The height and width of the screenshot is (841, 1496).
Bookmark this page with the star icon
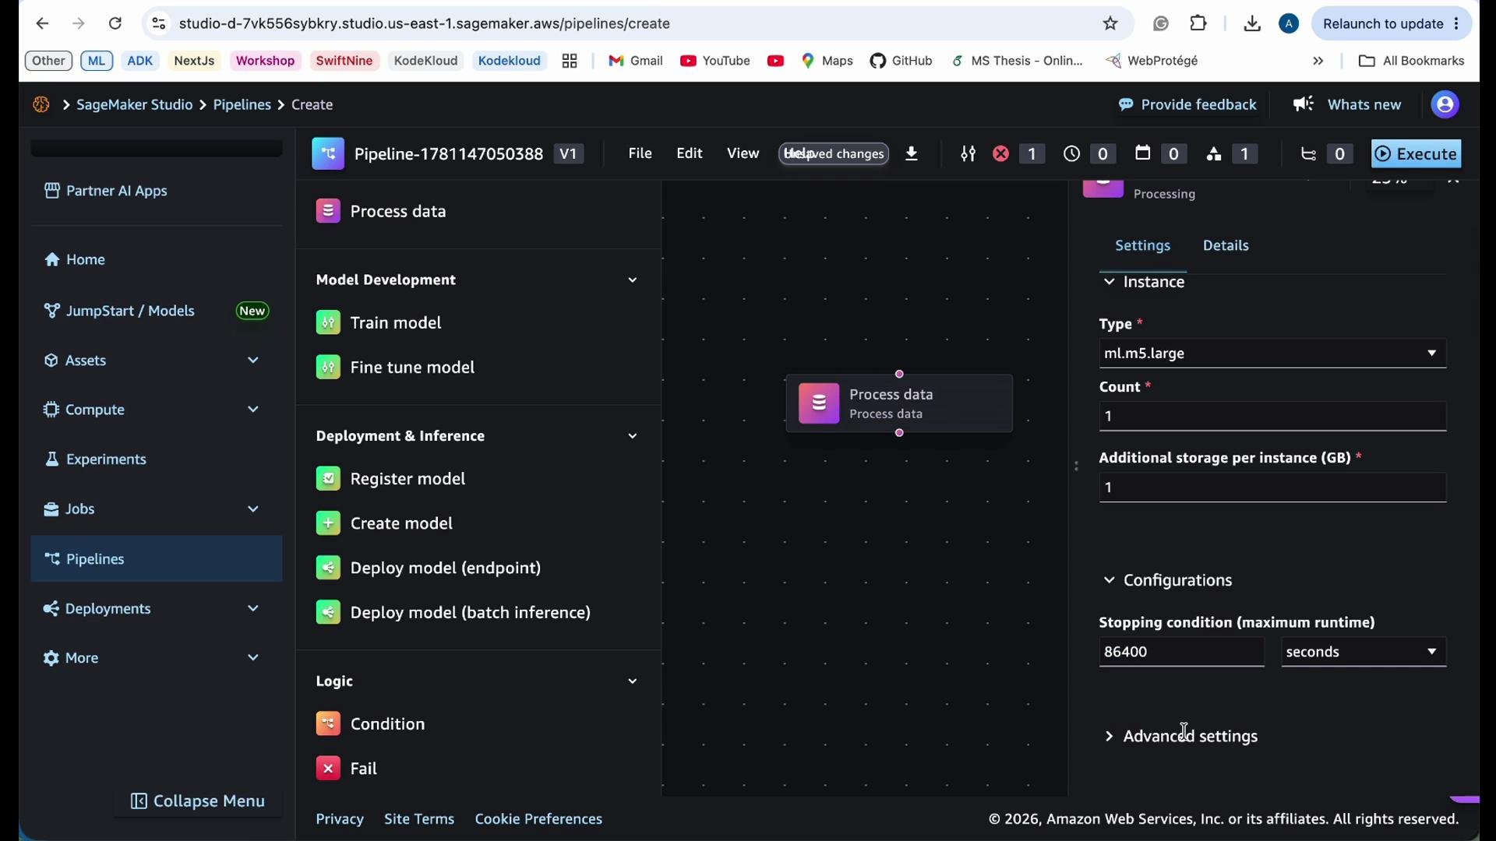click(x=1110, y=23)
